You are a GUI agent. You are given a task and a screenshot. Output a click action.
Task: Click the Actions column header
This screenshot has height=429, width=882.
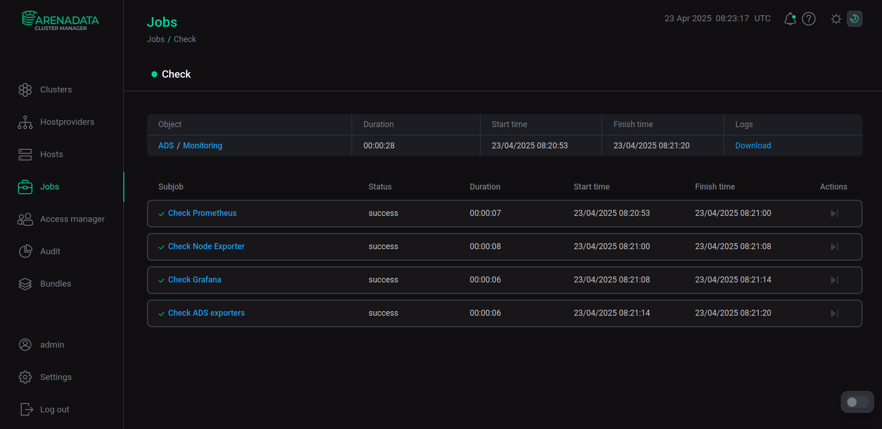[x=833, y=187]
